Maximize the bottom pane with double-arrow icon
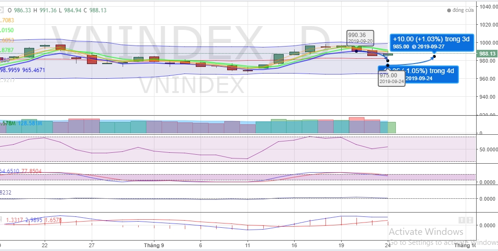The width and height of the screenshot is (498, 251). (x=470, y=220)
